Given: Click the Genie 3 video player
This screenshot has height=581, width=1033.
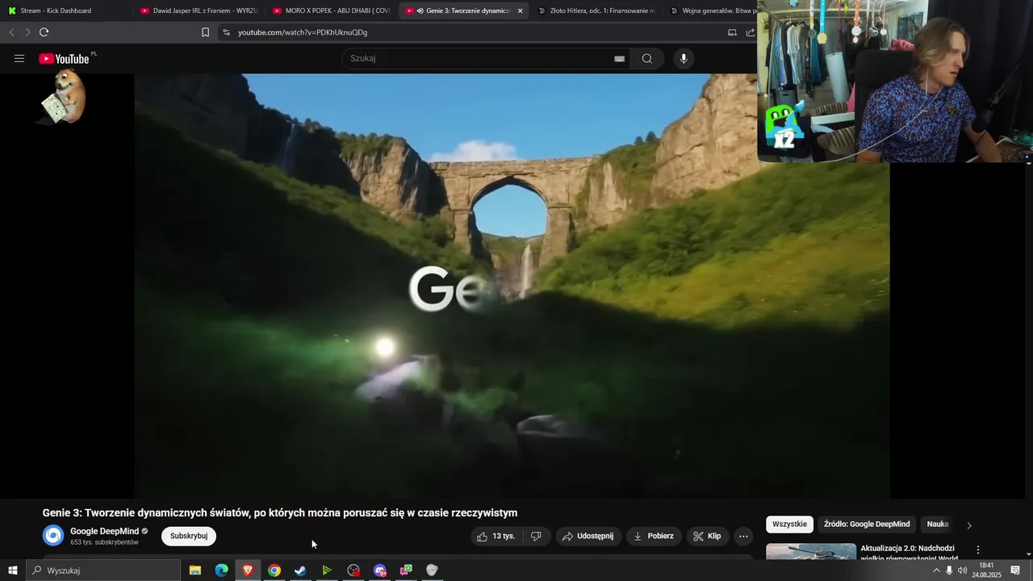Looking at the screenshot, I should [x=512, y=286].
